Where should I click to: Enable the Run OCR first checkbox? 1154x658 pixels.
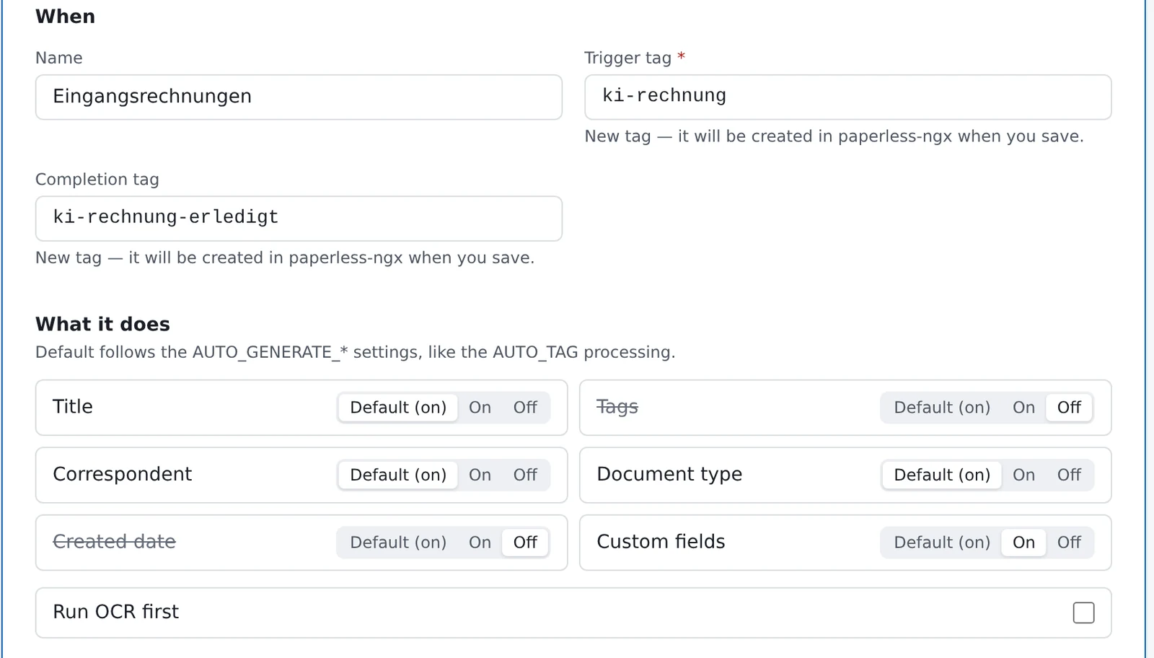pyautogui.click(x=1083, y=613)
